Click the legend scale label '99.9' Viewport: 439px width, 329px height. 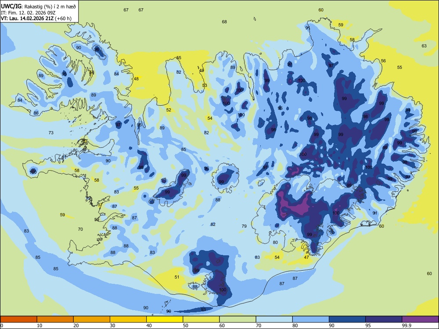point(407,325)
